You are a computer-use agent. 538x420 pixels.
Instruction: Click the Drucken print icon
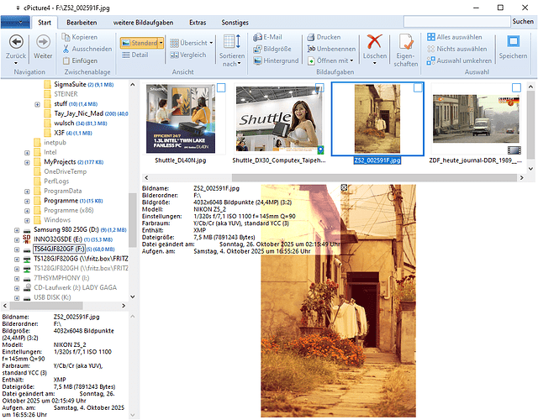coord(310,37)
